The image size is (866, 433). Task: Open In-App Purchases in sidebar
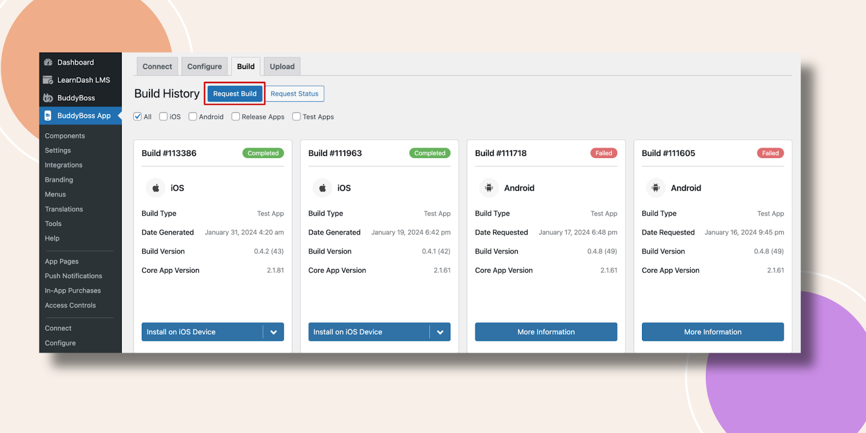(73, 291)
